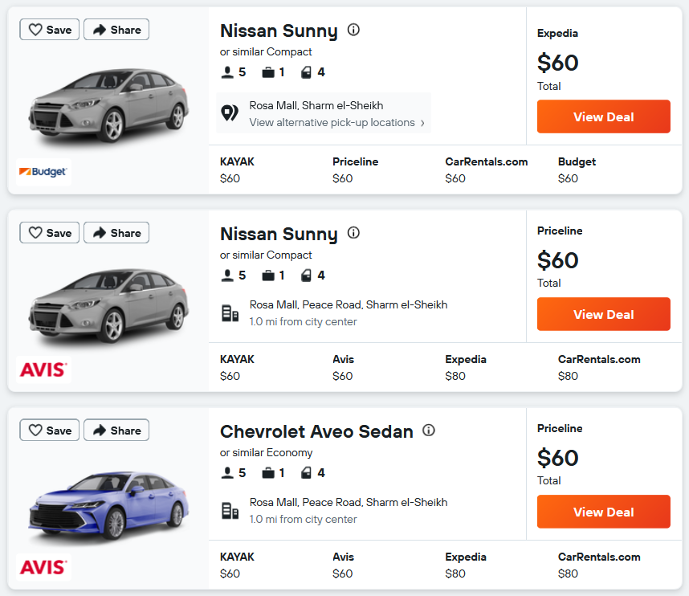Open info icon beside Avis Nissan Sunny
This screenshot has width=689, height=596.
353,232
